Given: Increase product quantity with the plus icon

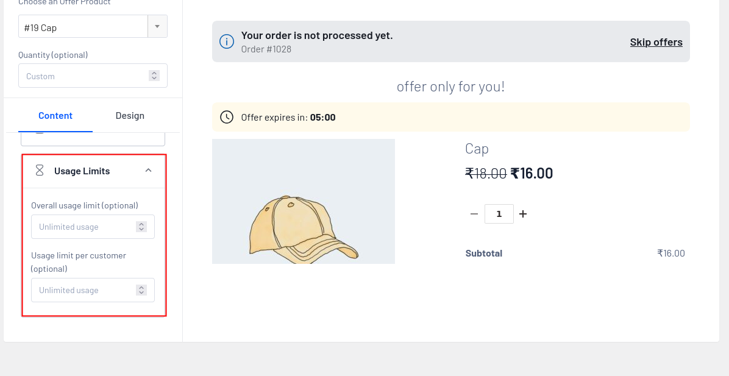Looking at the screenshot, I should (522, 214).
